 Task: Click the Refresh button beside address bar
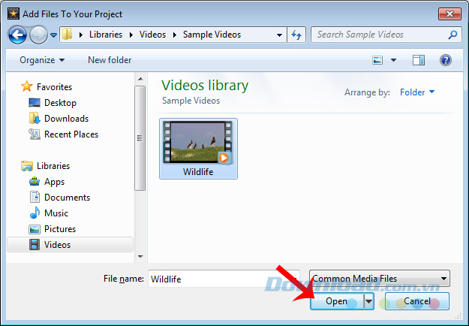(296, 35)
